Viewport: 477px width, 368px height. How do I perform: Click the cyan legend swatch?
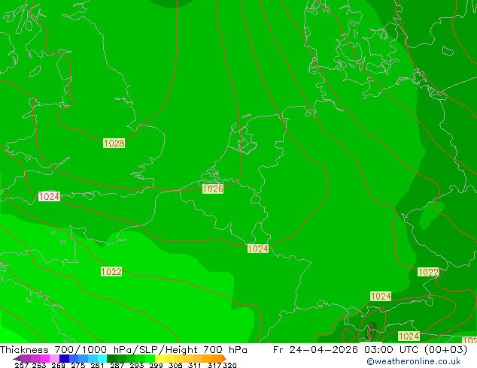[102, 358]
